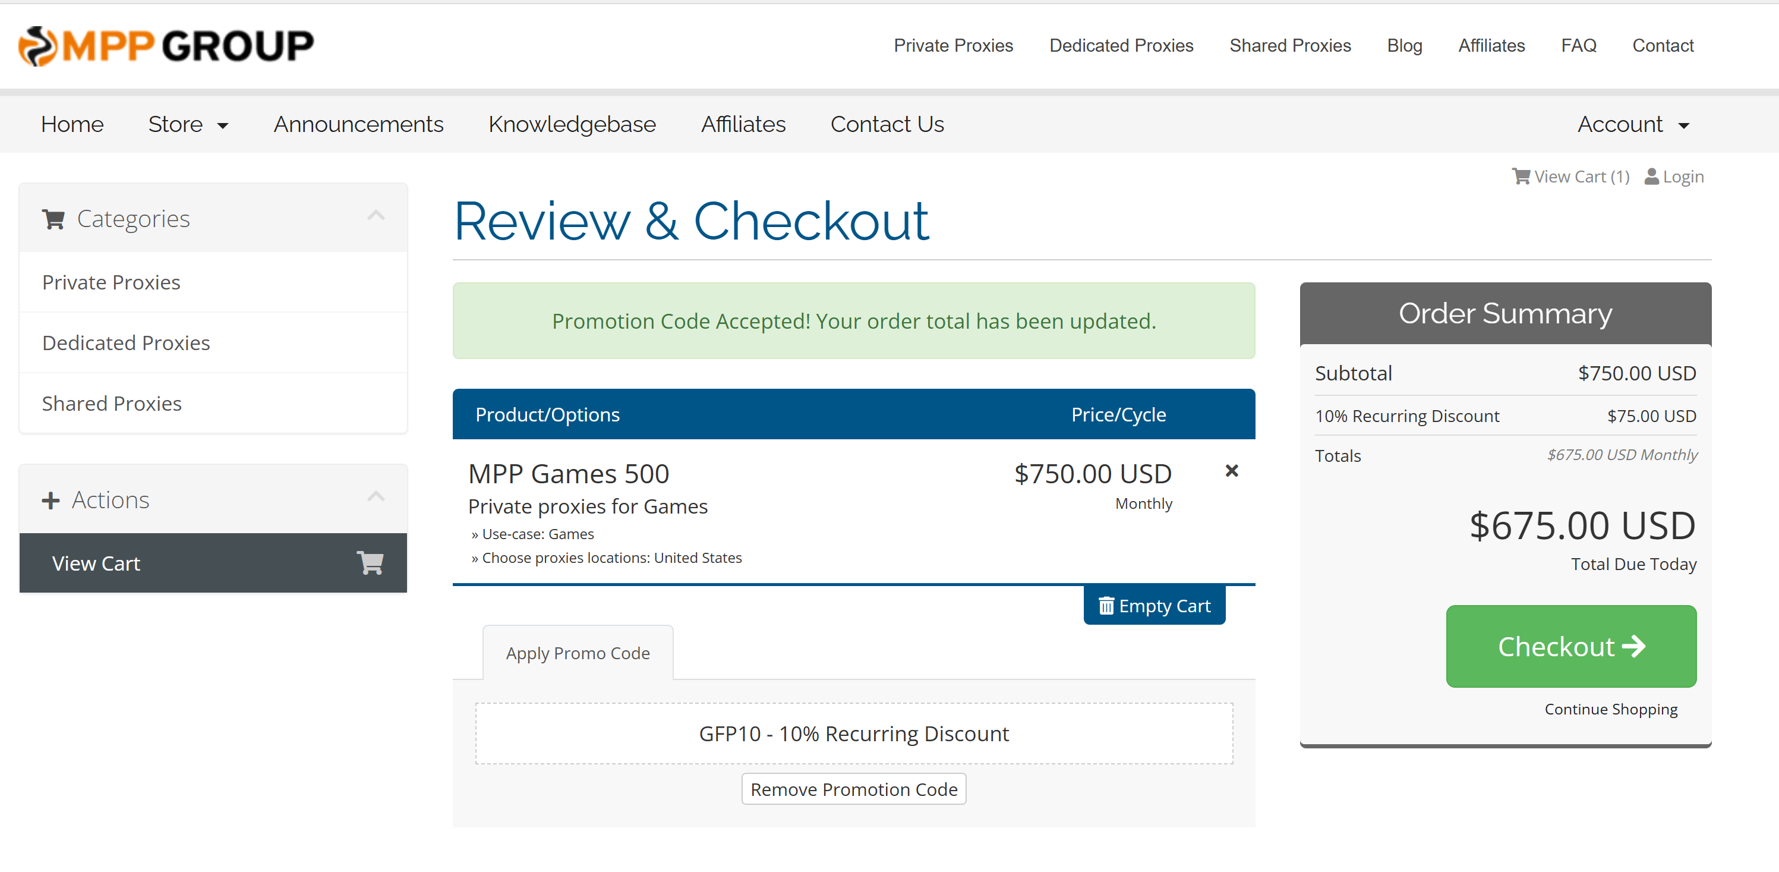Click the cart icon beside Categories heading
This screenshot has width=1779, height=872.
coord(53,219)
